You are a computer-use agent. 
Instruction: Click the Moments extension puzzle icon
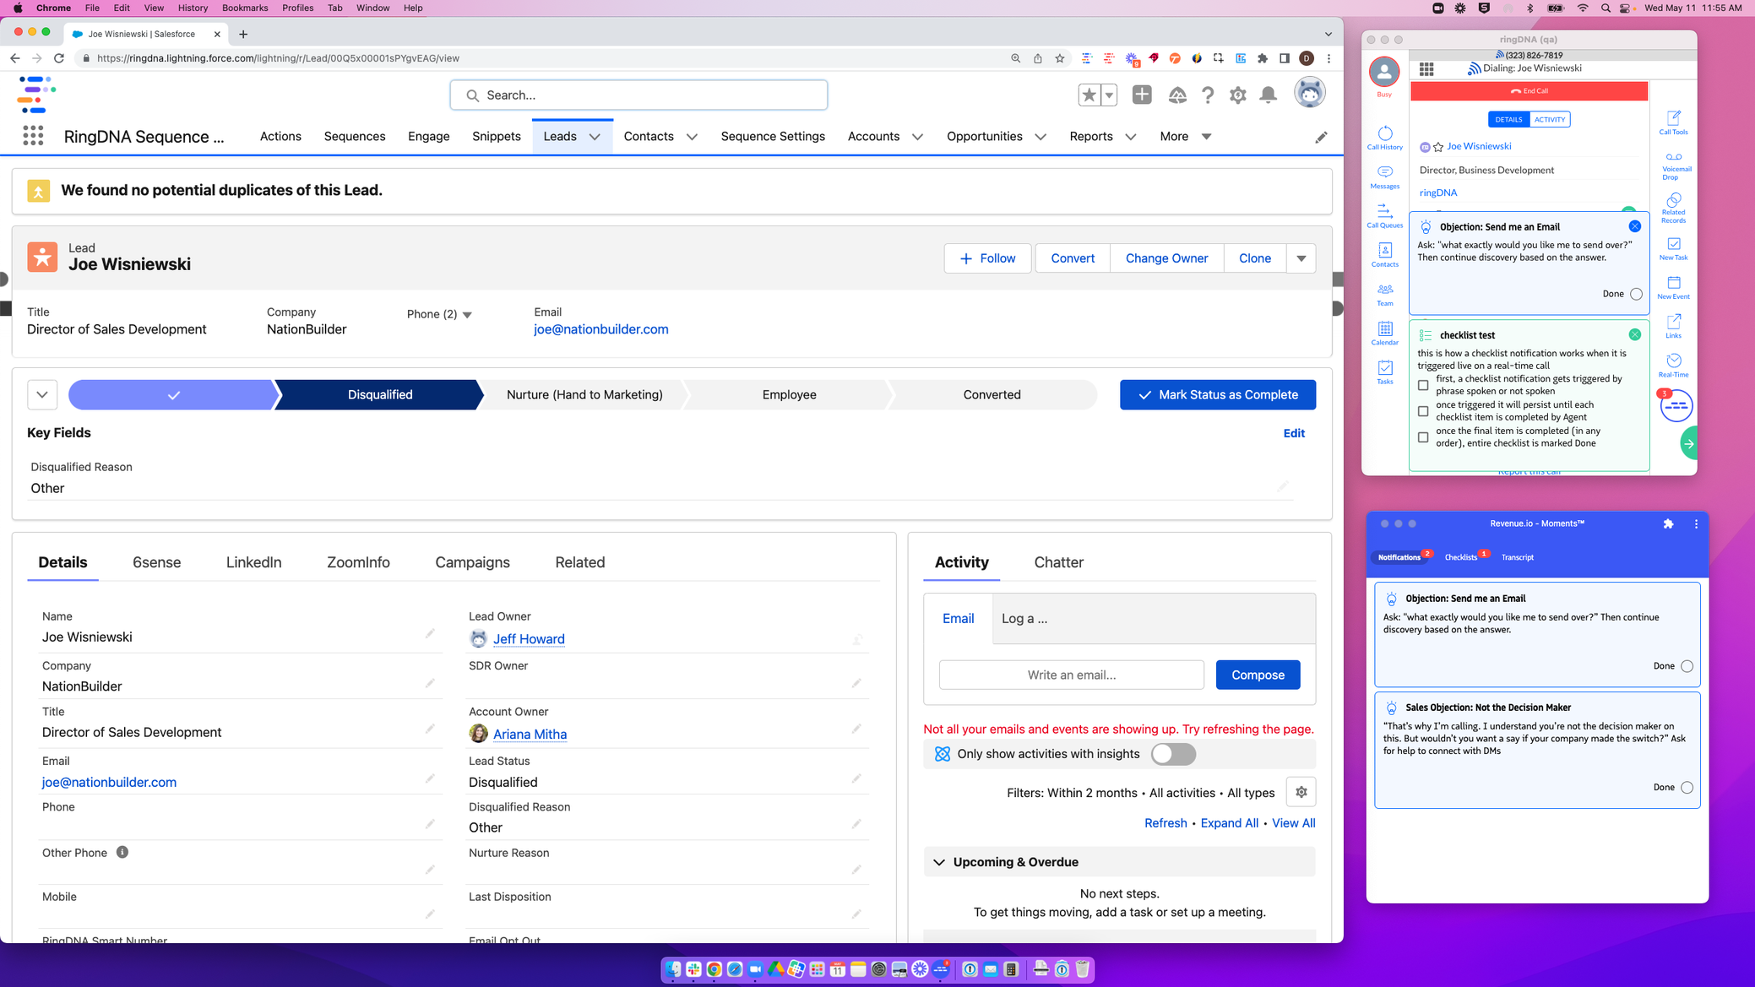coord(1668,523)
